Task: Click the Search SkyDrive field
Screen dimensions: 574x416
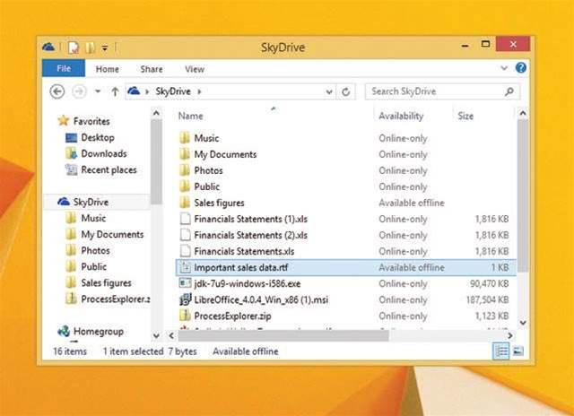Action: click(442, 91)
